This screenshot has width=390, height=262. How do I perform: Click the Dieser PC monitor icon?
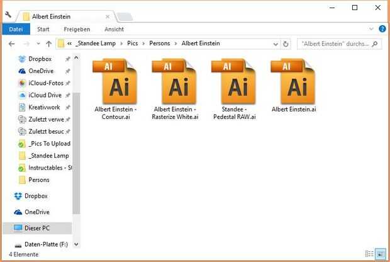coord(18,228)
